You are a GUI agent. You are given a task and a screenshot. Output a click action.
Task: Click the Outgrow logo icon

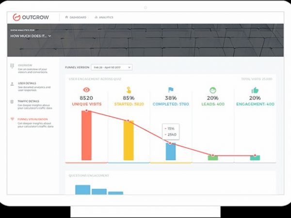tap(17, 17)
